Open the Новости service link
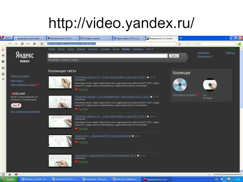Viewport: 243px width, 182px height. tap(93, 49)
